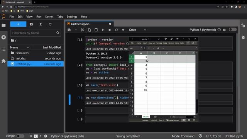Screen dimensions: 247x139
Task: Open the File menu in JupyterLab
Action: pyautogui.click(x=12, y=17)
